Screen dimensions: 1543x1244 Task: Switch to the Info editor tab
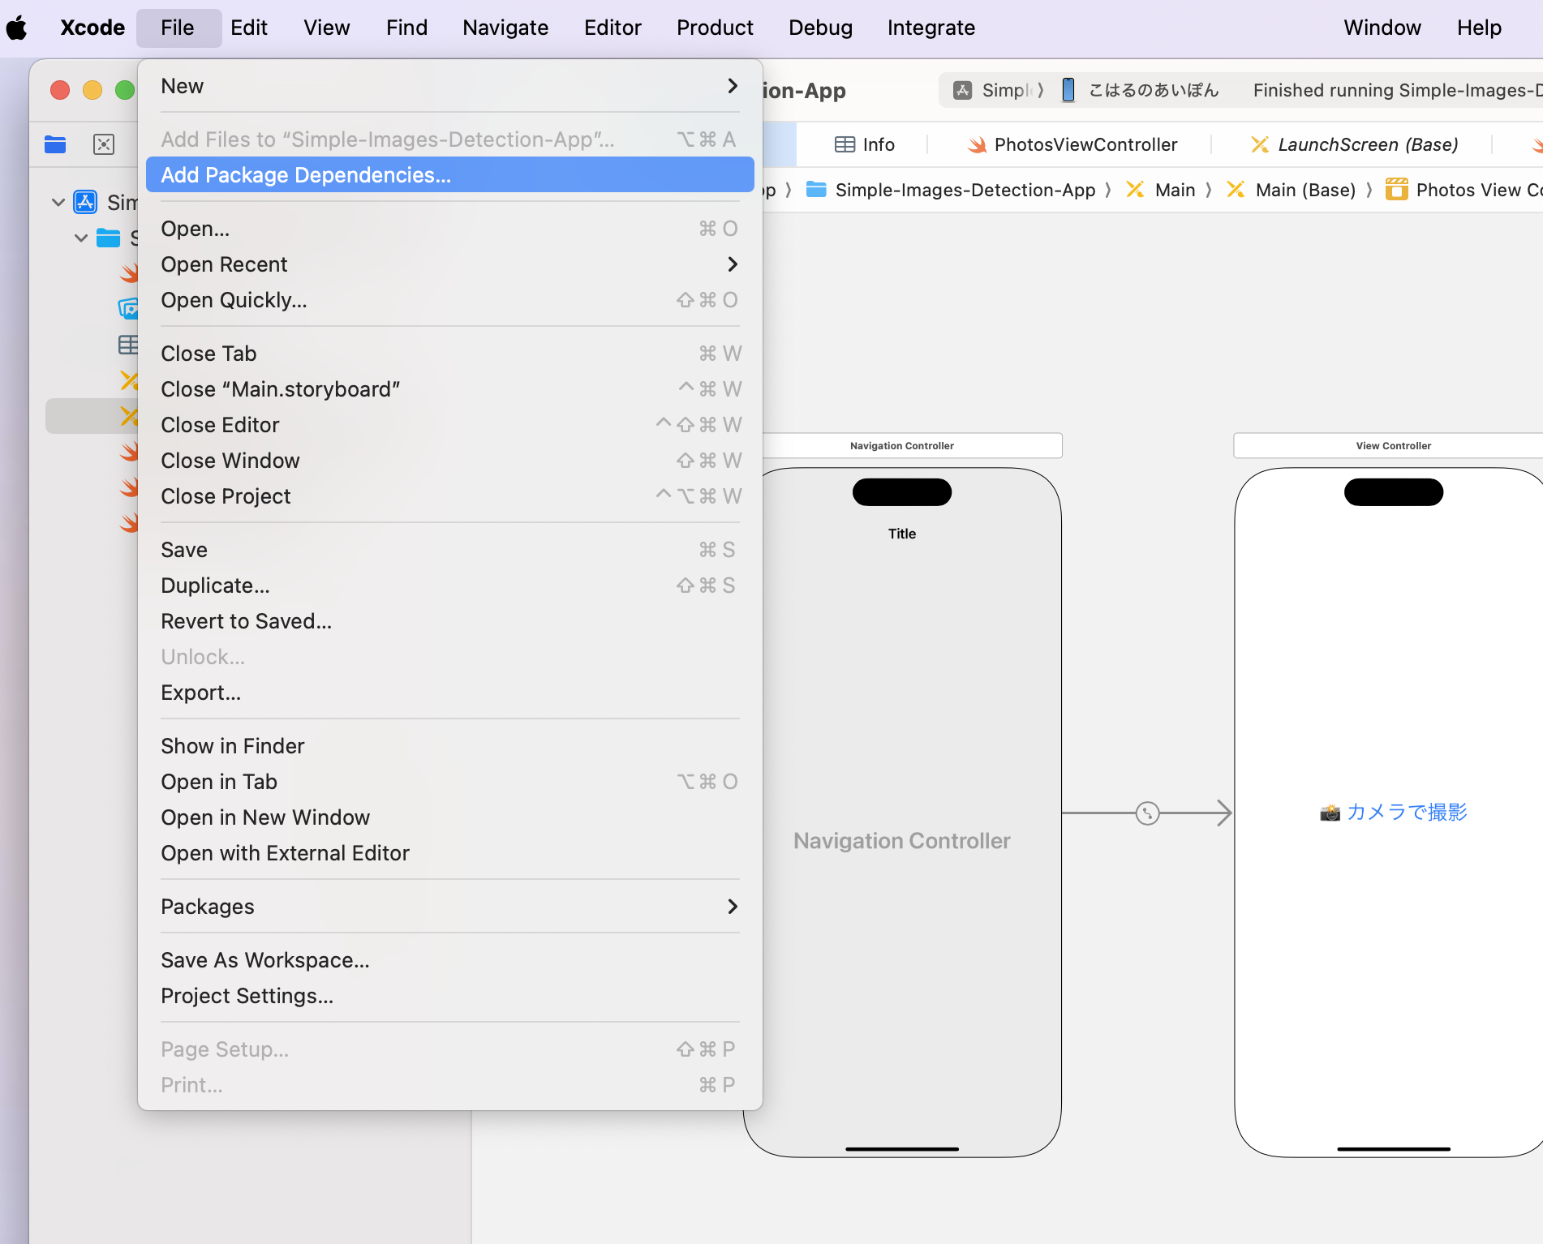click(865, 144)
